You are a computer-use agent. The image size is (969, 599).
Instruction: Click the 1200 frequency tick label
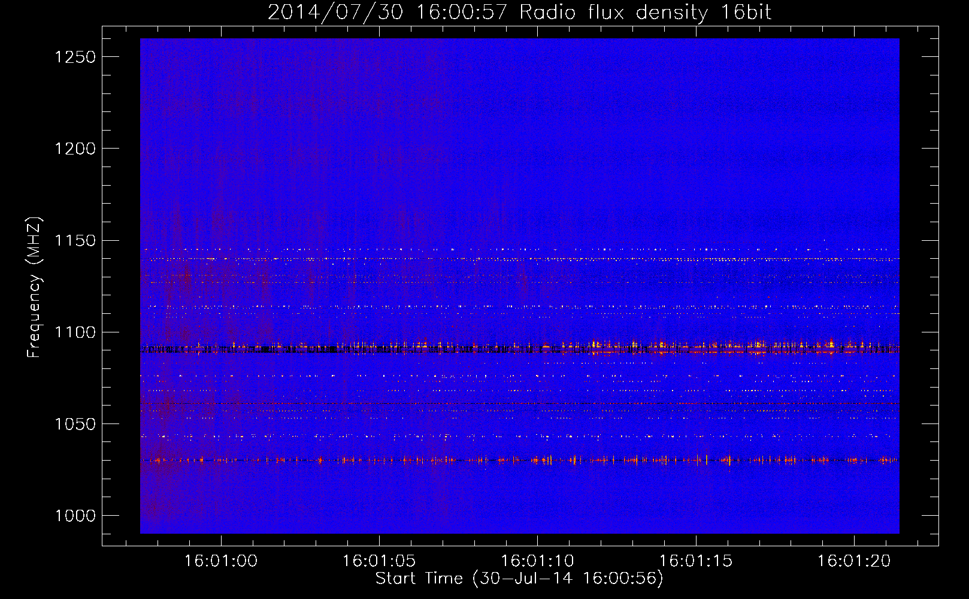pyautogui.click(x=75, y=149)
